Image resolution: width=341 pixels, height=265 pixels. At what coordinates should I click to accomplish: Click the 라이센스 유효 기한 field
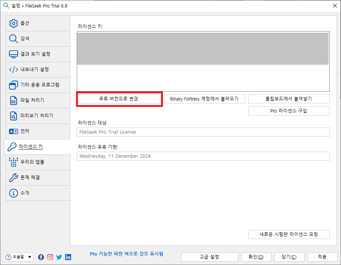point(203,156)
